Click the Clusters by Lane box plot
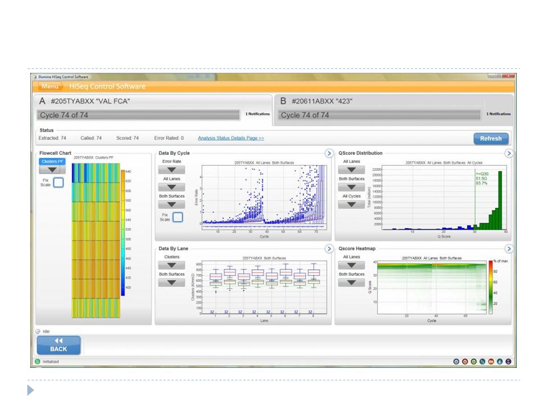 tap(264, 287)
